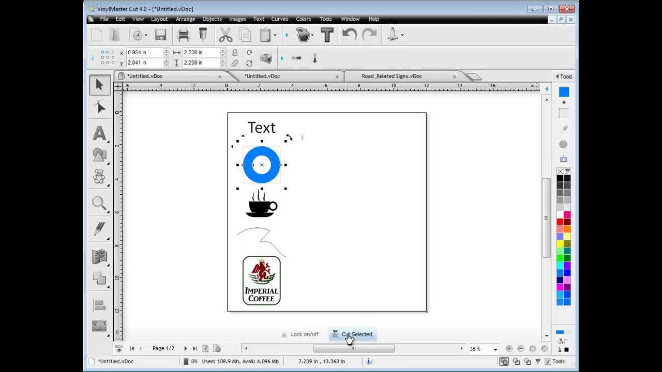Click the ruler measure tool
Viewport: 662px width, 372px height.
pos(99,326)
